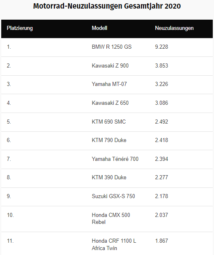Click the Kawasaki Z 650 model name

(x=110, y=103)
